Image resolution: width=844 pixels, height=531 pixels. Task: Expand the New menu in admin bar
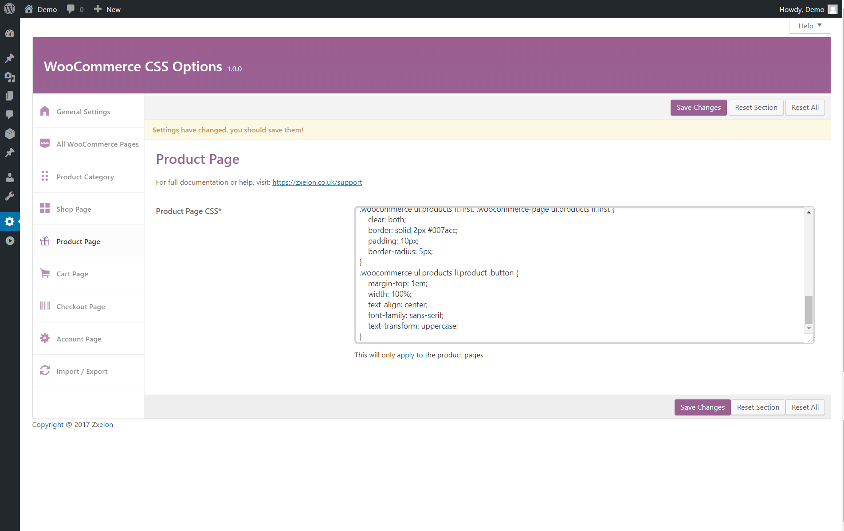click(106, 9)
